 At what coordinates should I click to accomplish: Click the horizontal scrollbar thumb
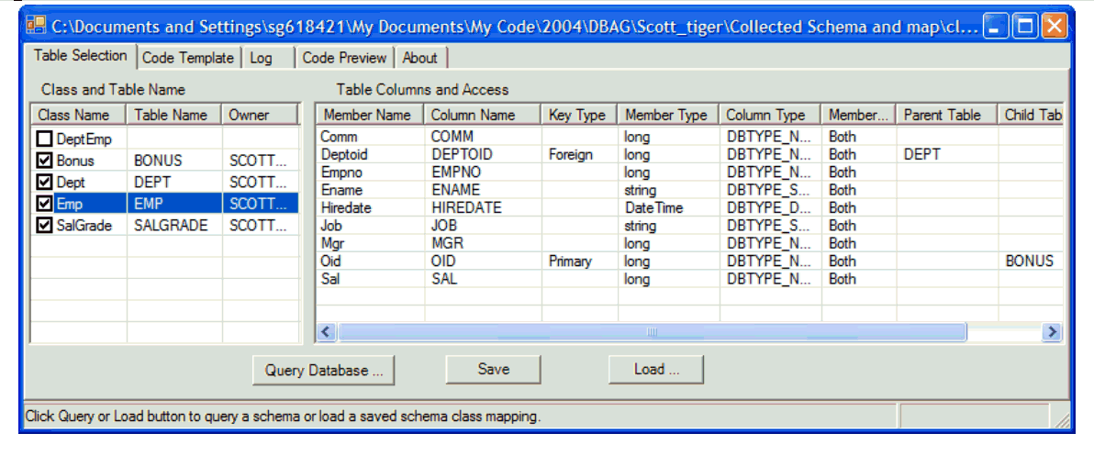tap(652, 332)
